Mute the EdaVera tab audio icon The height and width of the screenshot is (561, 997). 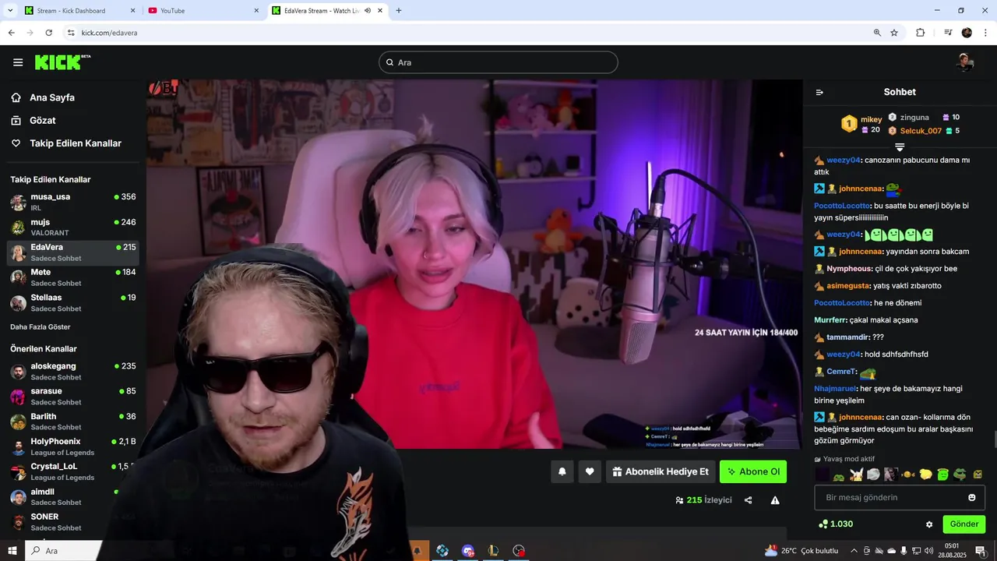pos(367,11)
